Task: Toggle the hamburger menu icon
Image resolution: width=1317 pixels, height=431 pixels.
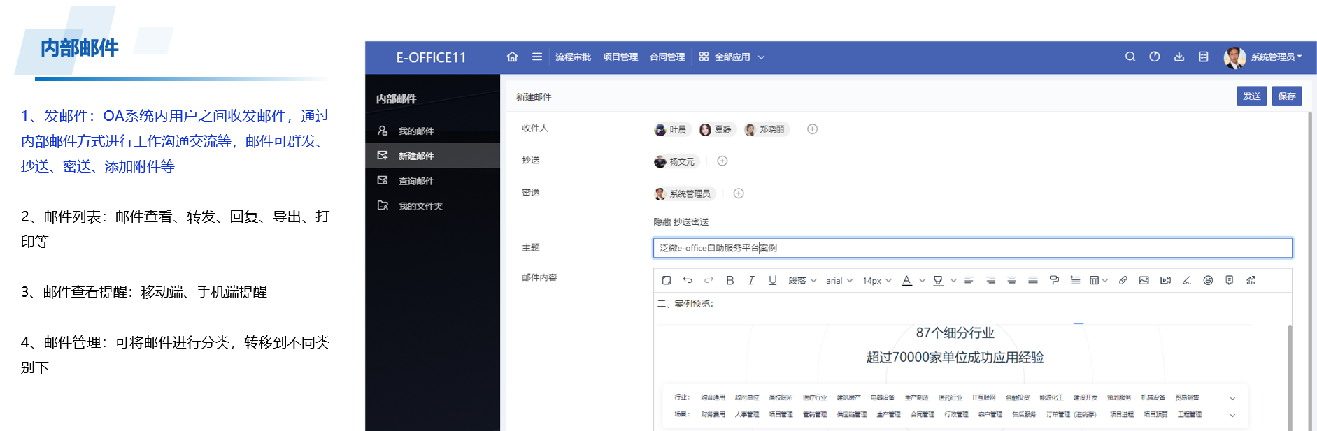Action: pyautogui.click(x=537, y=57)
